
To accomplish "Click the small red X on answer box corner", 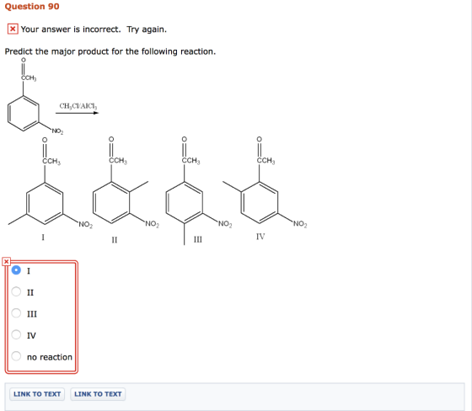I will [7, 261].
